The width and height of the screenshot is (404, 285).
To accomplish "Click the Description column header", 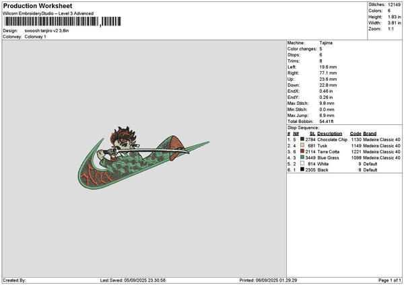I will tap(329, 134).
